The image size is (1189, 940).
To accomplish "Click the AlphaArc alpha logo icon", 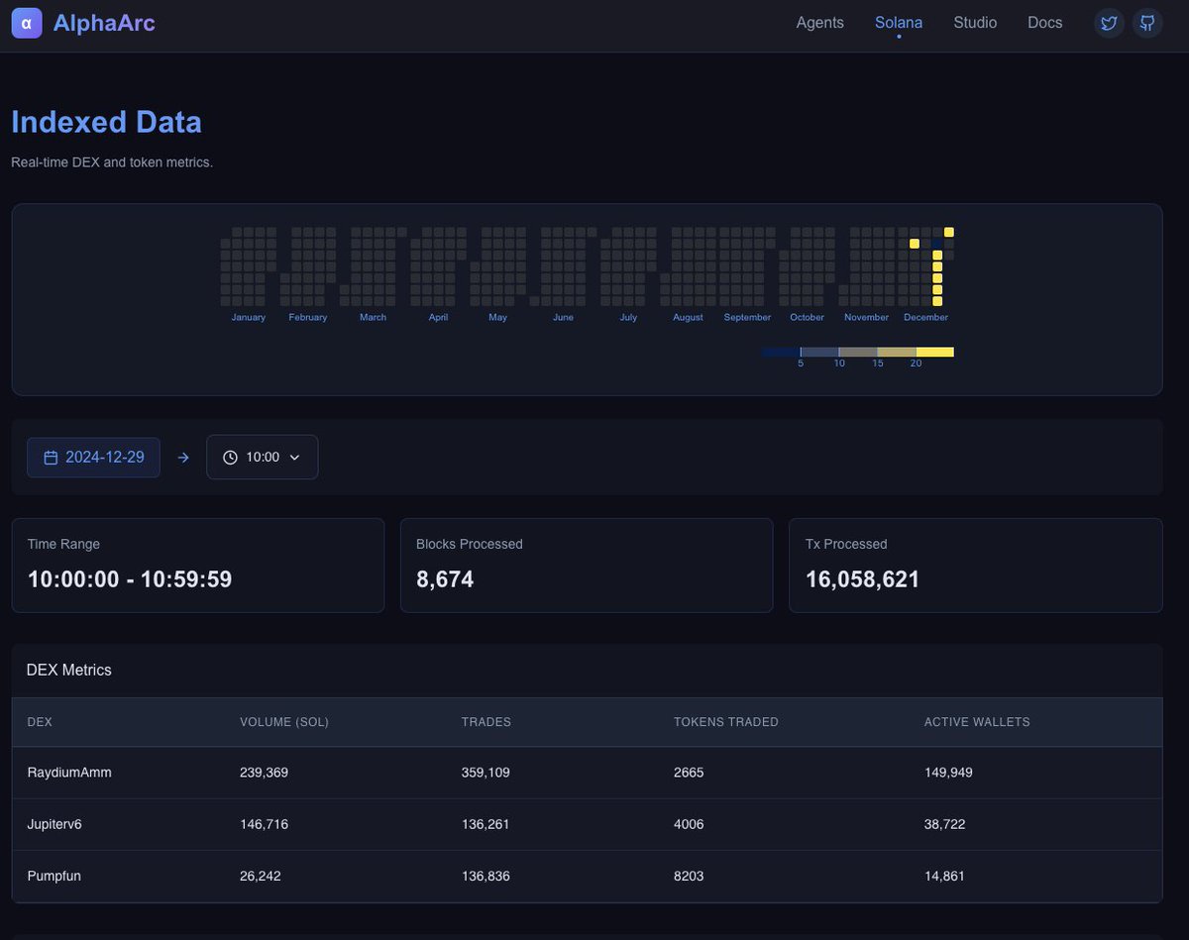I will [27, 23].
